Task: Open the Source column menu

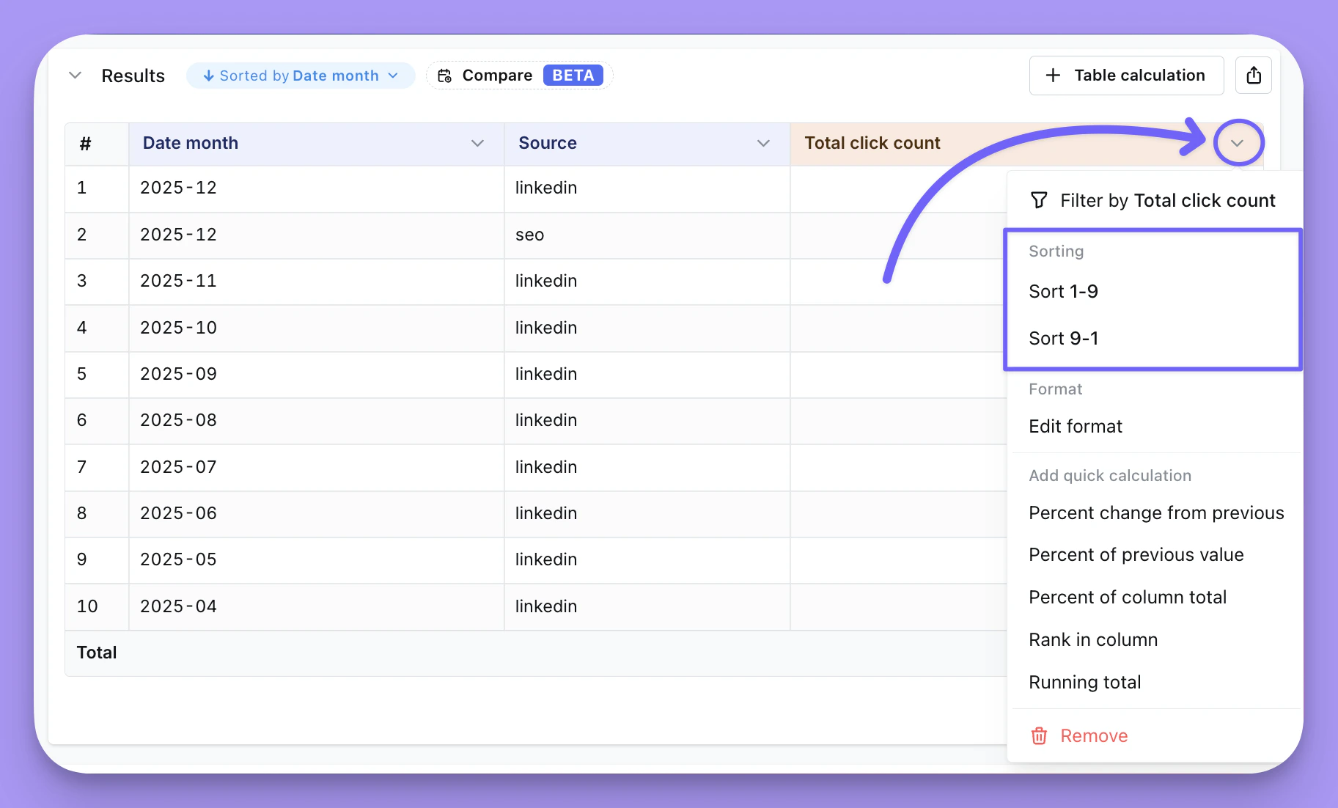Action: (763, 143)
